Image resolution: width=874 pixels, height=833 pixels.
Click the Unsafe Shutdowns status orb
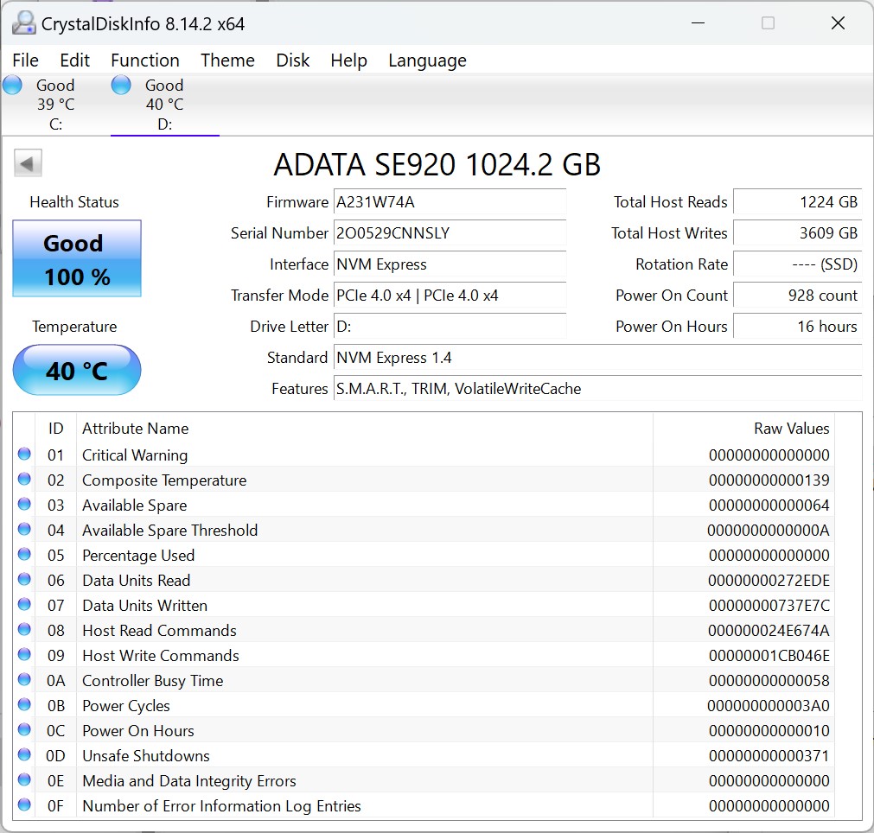coord(24,755)
